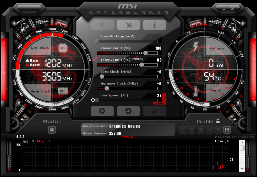Select profile slot 2
Screen dimensions: 257x177
pos(191,130)
